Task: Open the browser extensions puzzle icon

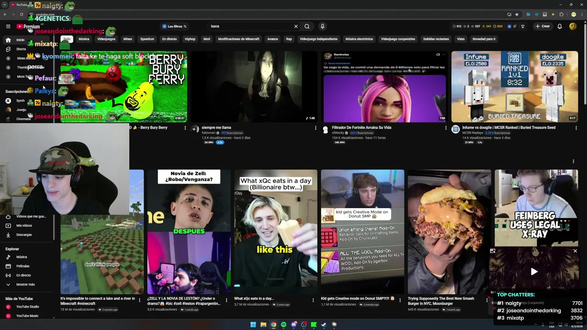Action: [561, 14]
